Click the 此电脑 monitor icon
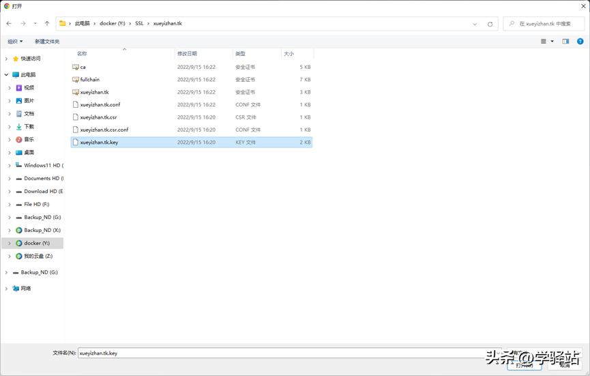This screenshot has height=376, width=590. click(16, 74)
